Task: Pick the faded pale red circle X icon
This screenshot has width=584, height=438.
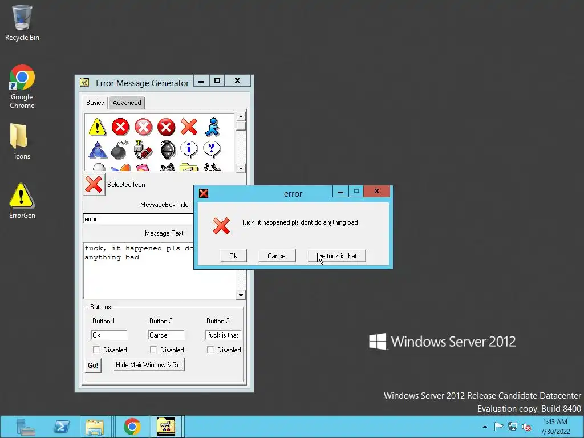Action: coord(143,127)
